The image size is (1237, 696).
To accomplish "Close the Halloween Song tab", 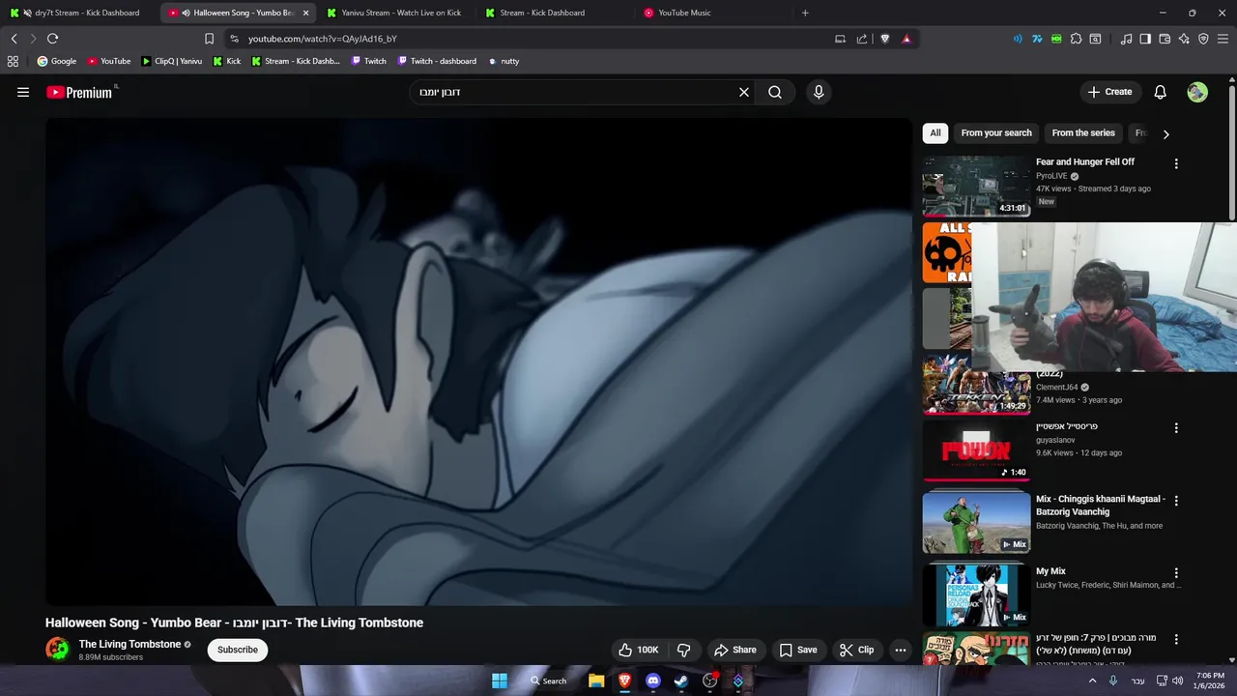I will coord(306,13).
